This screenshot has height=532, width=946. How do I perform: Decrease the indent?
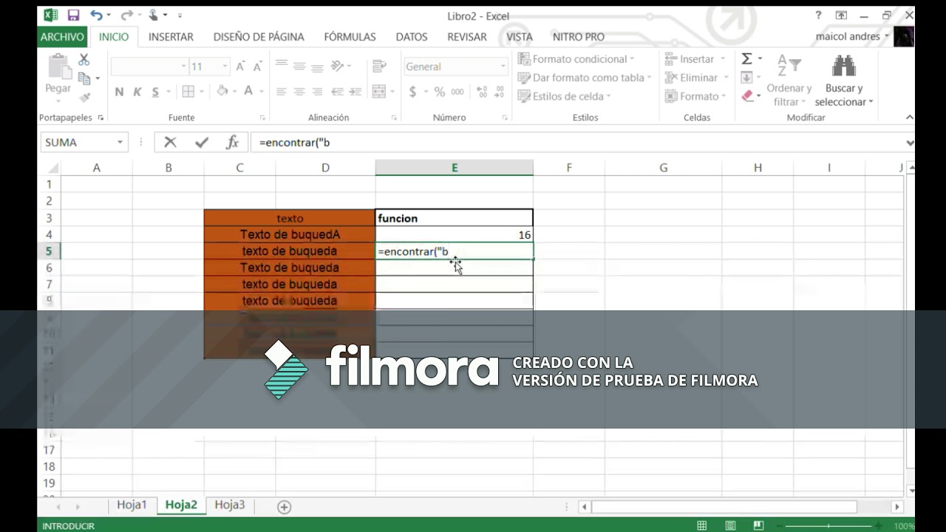point(338,92)
